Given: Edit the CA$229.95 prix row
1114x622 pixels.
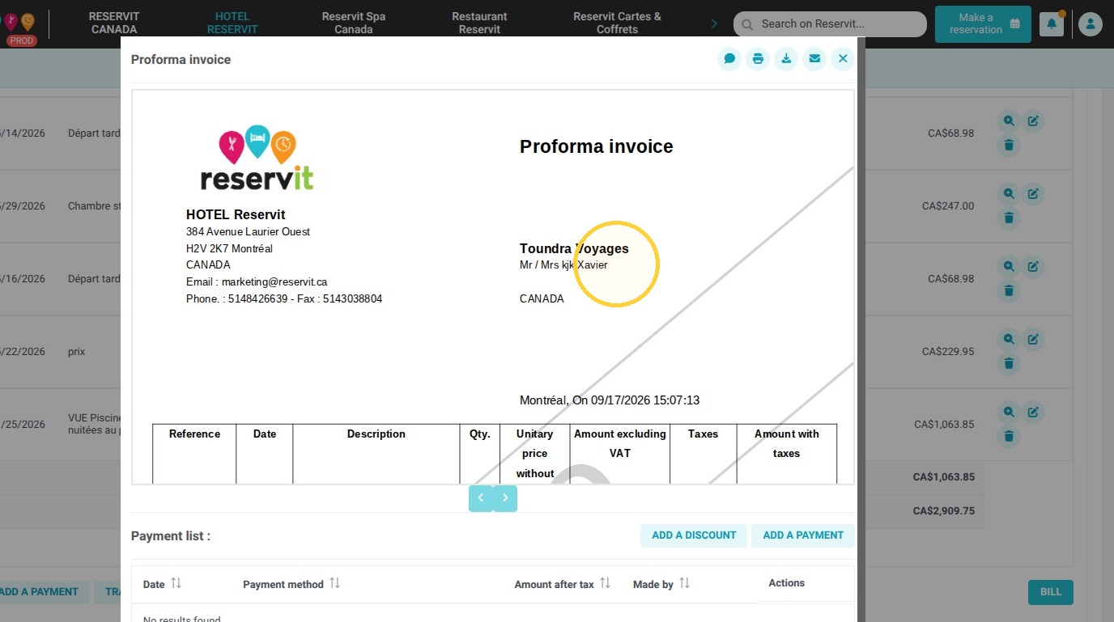Looking at the screenshot, I should pos(1033,340).
